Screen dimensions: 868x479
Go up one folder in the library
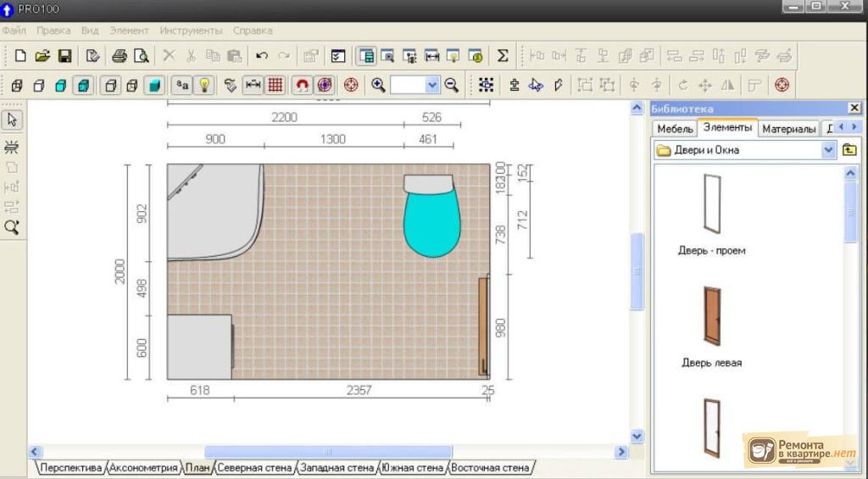[849, 150]
